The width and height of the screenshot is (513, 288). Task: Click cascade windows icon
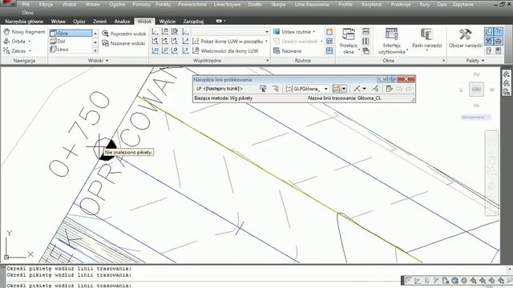tap(366, 51)
